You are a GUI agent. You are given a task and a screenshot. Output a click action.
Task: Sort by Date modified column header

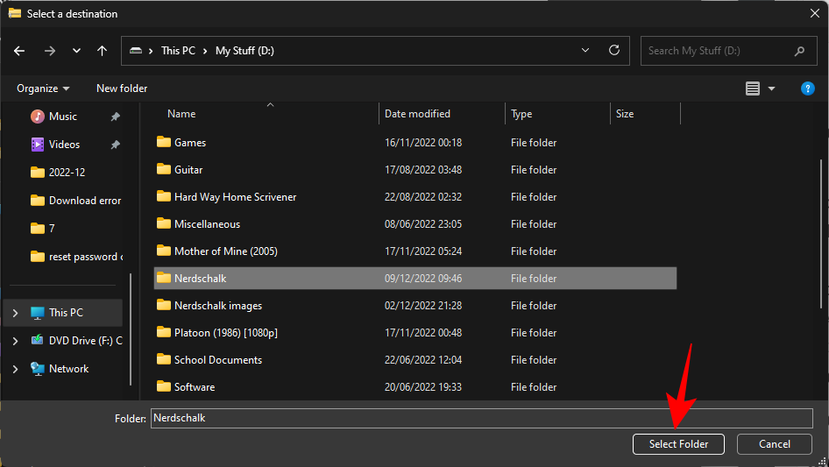pos(417,114)
